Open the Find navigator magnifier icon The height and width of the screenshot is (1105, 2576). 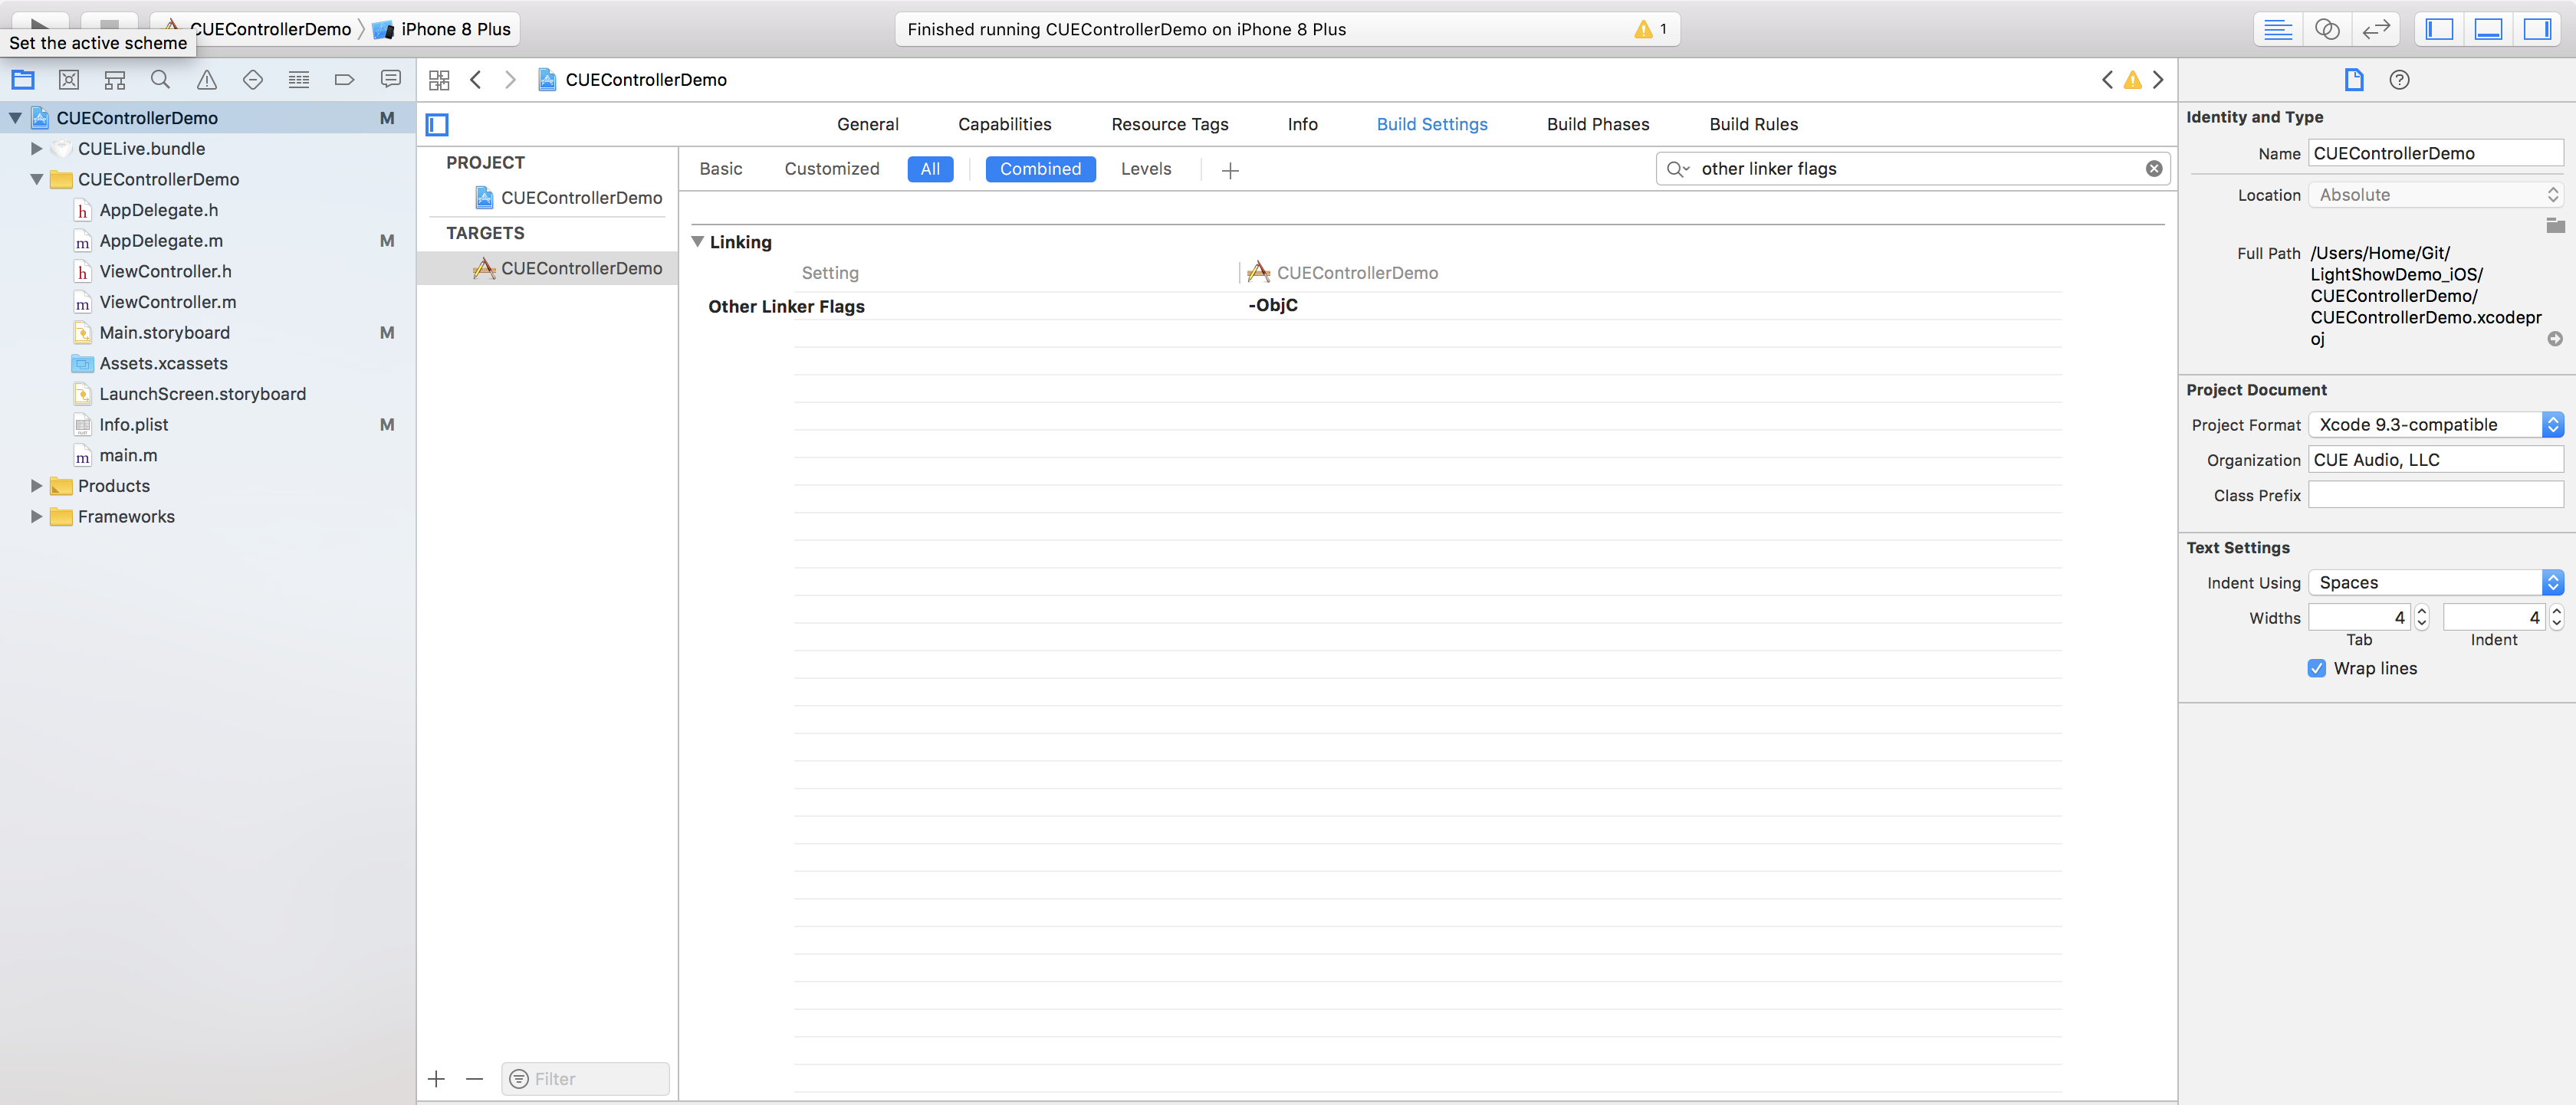pyautogui.click(x=160, y=80)
